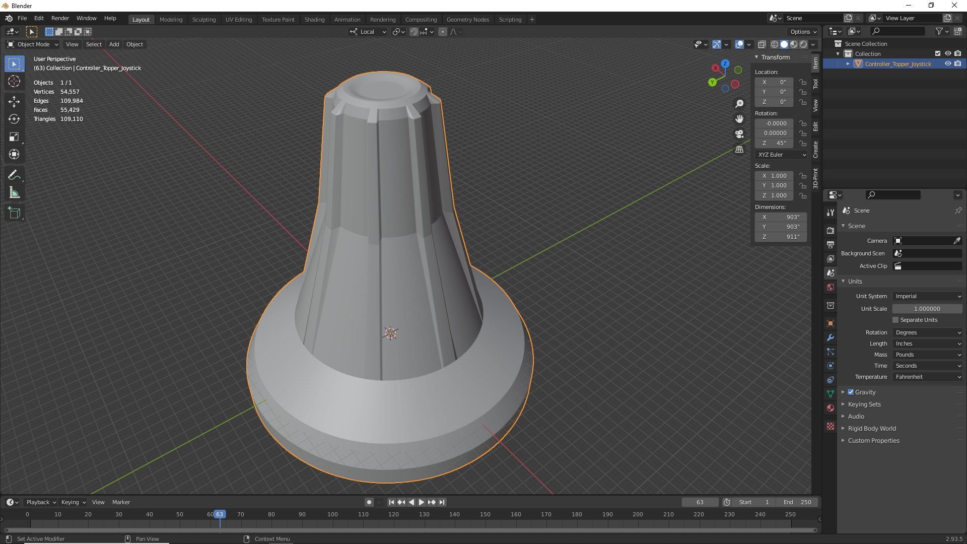The width and height of the screenshot is (967, 544).
Task: Toggle camera view in the viewport
Action: [x=739, y=134]
